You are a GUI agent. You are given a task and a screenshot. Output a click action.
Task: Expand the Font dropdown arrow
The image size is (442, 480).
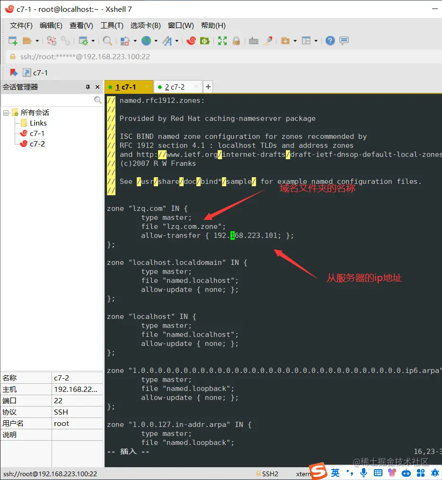[177, 41]
